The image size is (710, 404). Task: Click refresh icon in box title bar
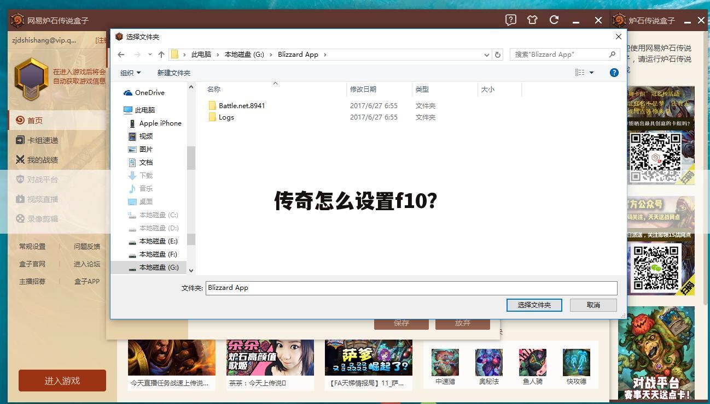pos(554,20)
